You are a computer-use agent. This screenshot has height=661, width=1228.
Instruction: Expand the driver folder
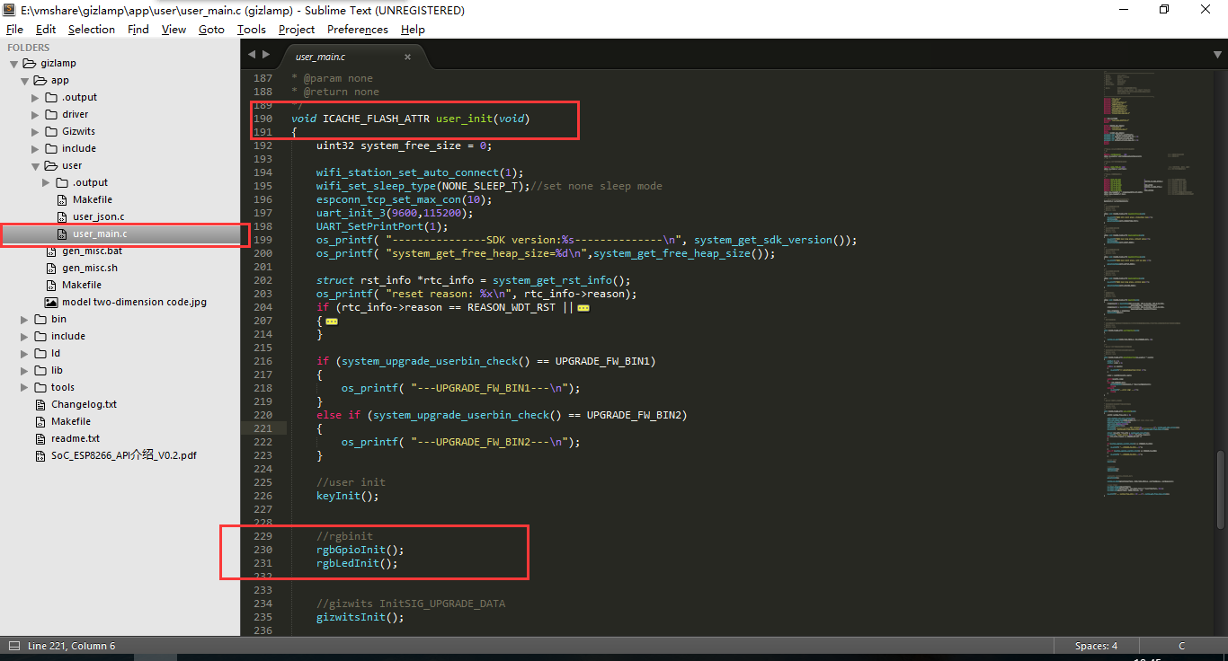click(36, 115)
